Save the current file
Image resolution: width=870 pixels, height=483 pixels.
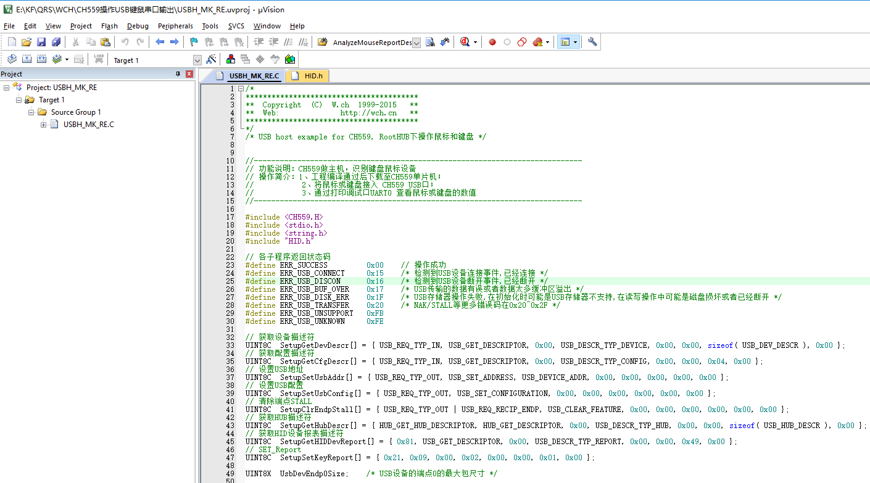[41, 42]
